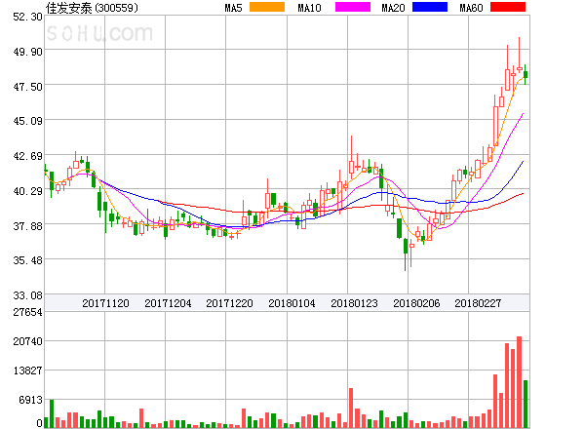Click the 52.30 price axis label
The image size is (585, 429).
click(27, 17)
